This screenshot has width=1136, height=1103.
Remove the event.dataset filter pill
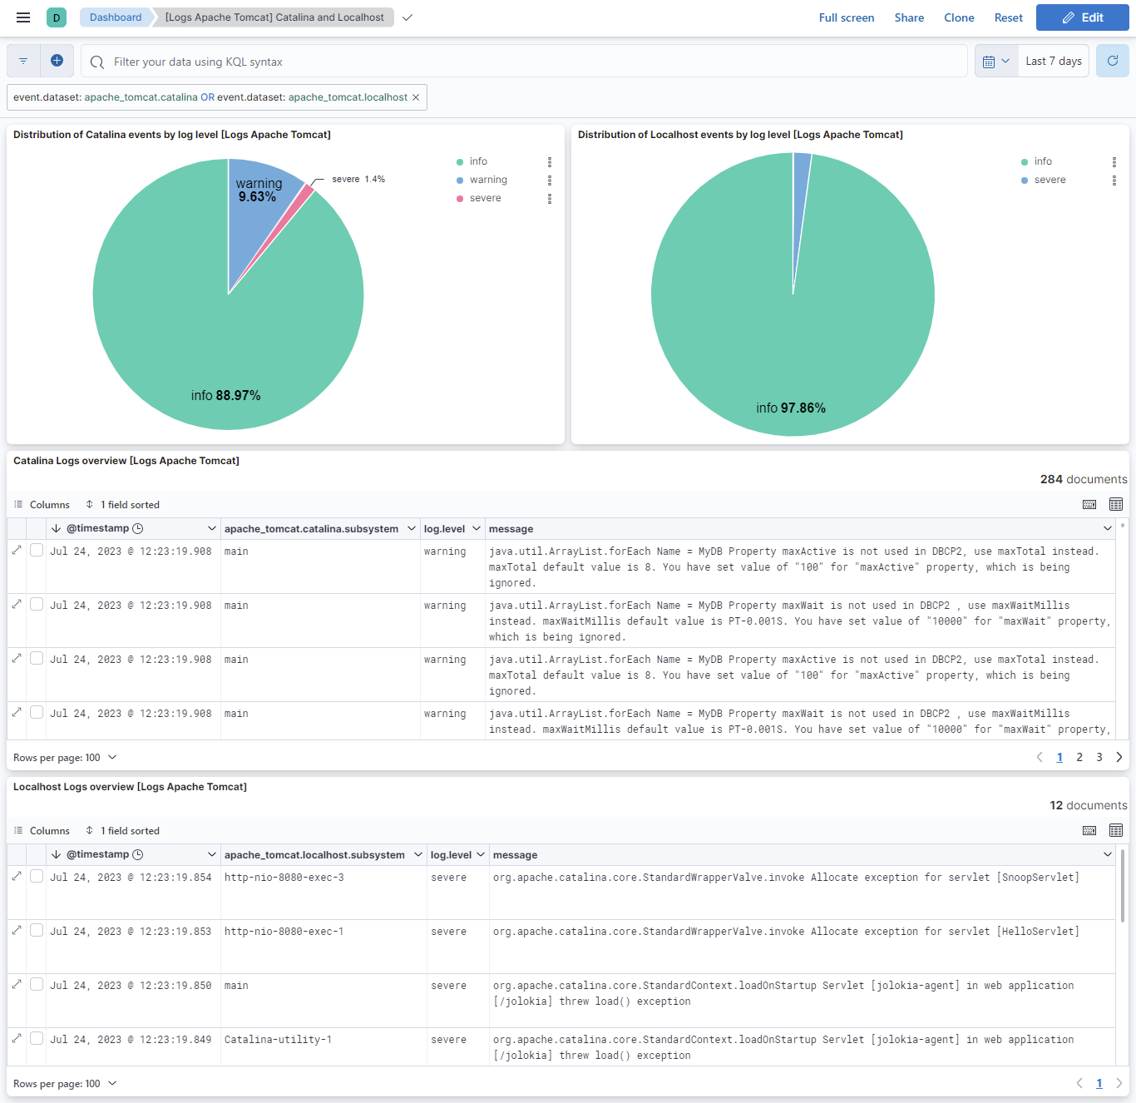point(416,97)
